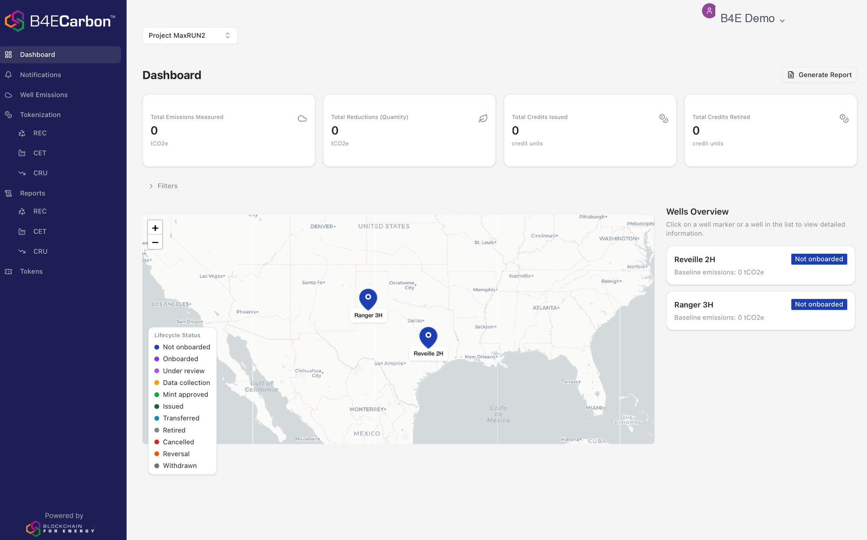Image resolution: width=867 pixels, height=540 pixels.
Task: Zoom out on the map with minus button
Action: 155,242
